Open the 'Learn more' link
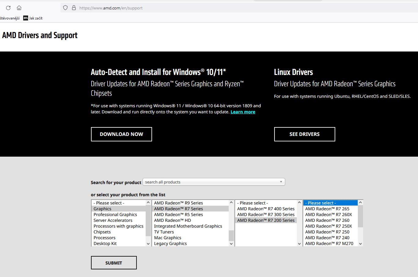The width and height of the screenshot is (418, 277). click(x=243, y=112)
